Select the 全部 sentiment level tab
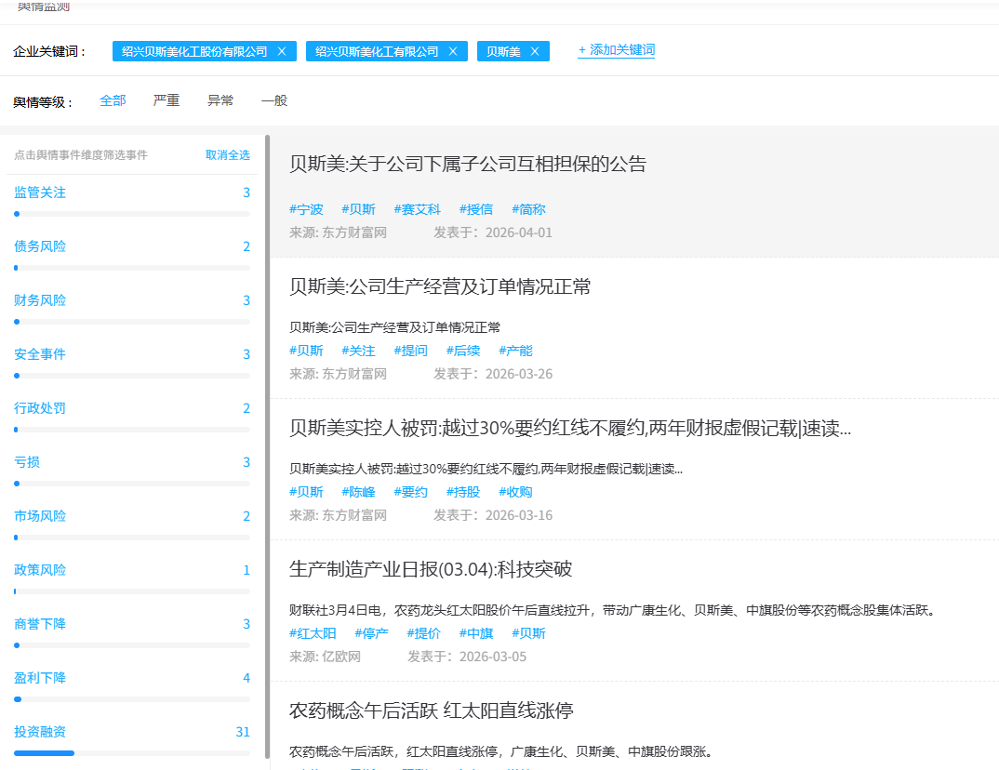This screenshot has height=770, width=999. [x=113, y=100]
